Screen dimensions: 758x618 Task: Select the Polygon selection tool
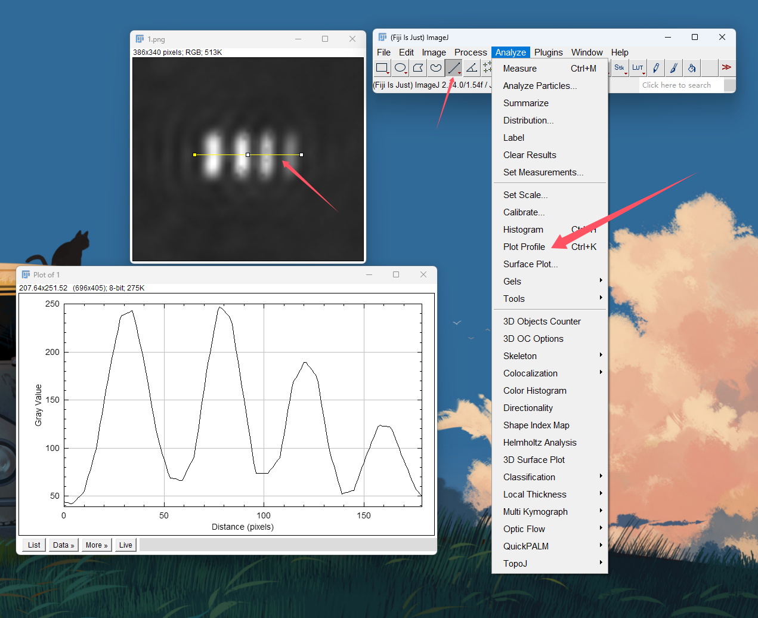pos(418,68)
